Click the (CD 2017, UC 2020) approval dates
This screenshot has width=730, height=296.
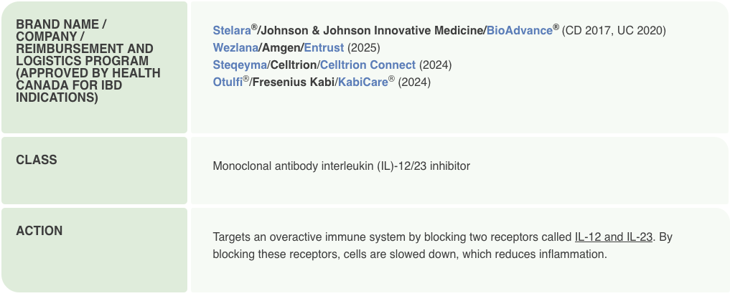point(614,31)
